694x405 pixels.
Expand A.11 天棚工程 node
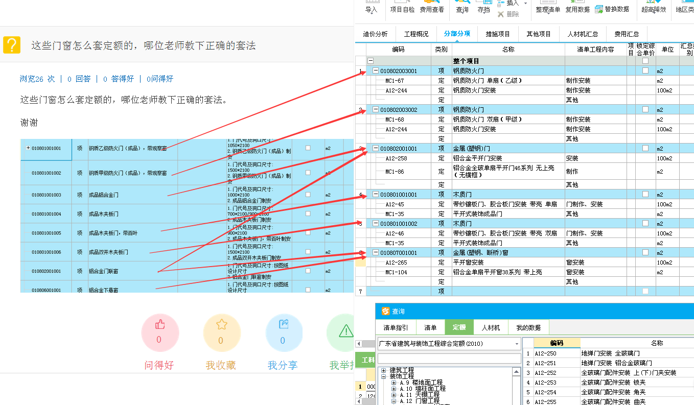coord(394,395)
